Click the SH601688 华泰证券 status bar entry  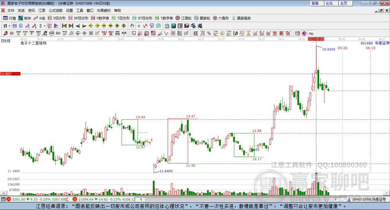tap(367, 199)
